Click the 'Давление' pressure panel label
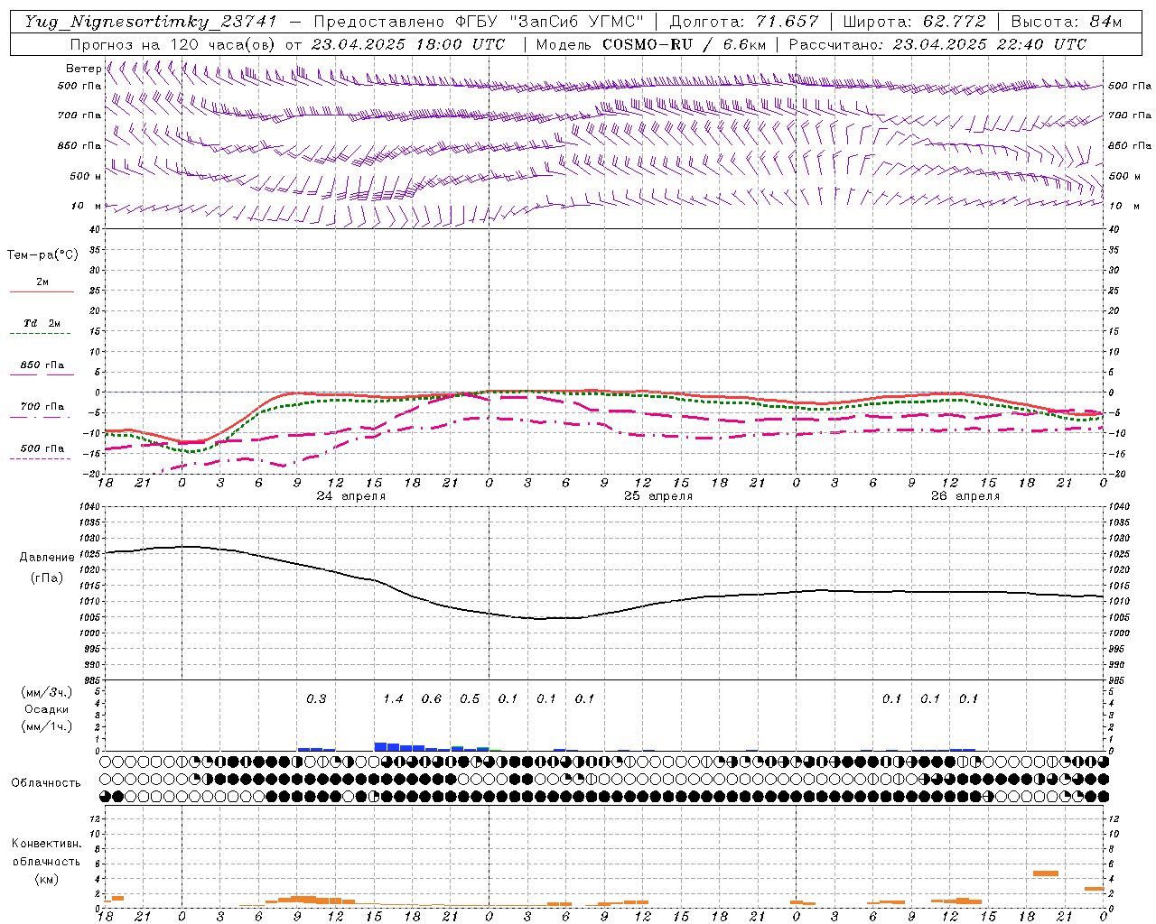Screen dimensions: 1156x924 47,558
